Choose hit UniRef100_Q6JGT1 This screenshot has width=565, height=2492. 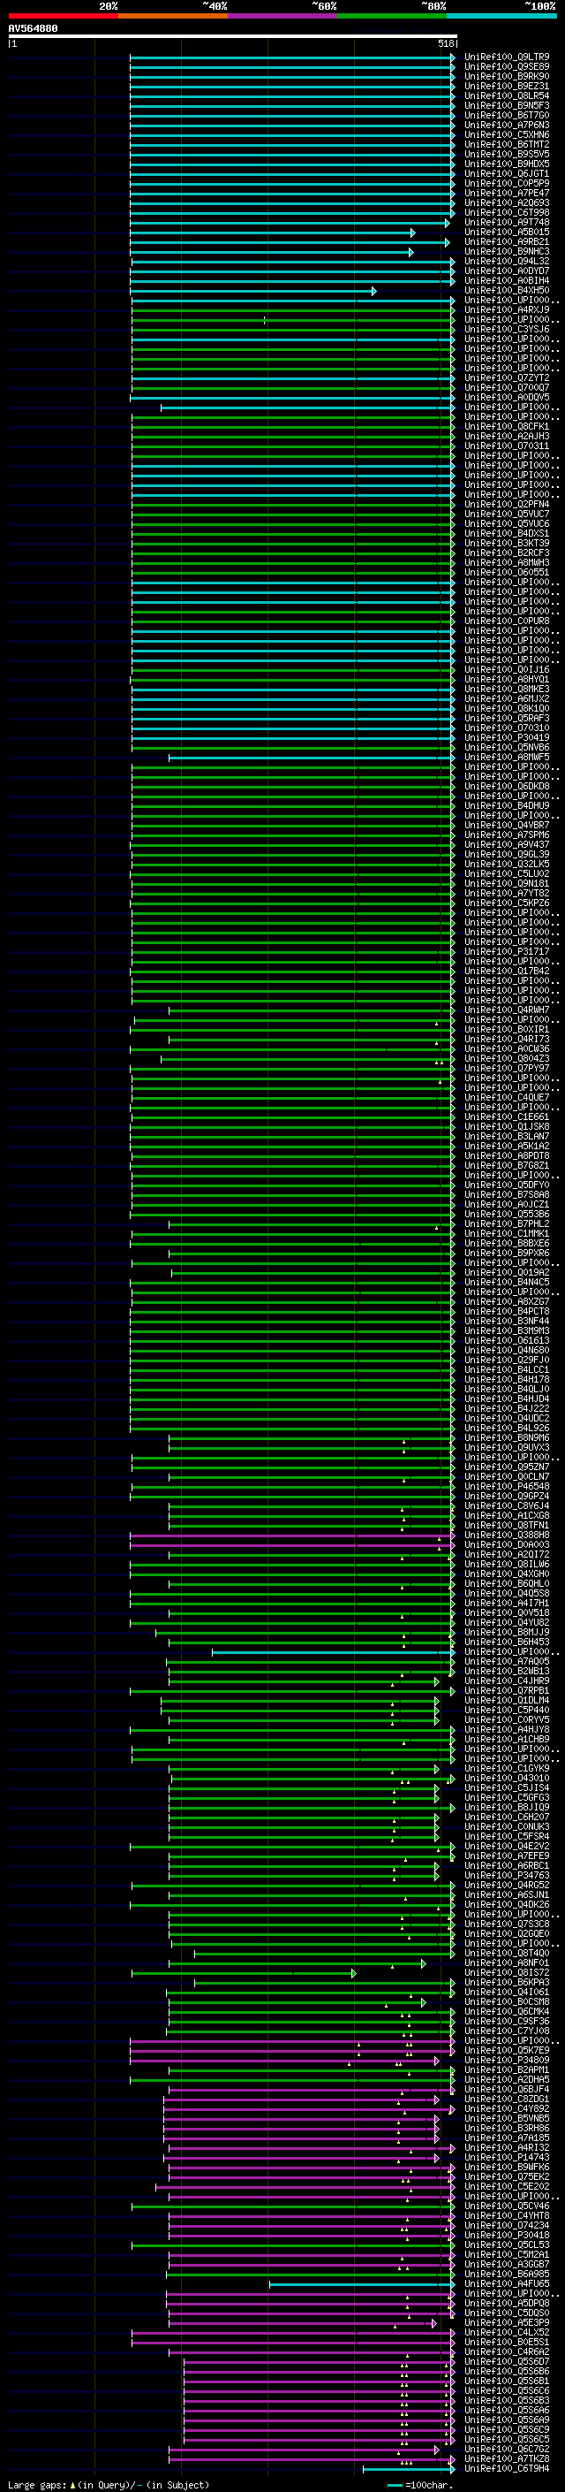507,174
